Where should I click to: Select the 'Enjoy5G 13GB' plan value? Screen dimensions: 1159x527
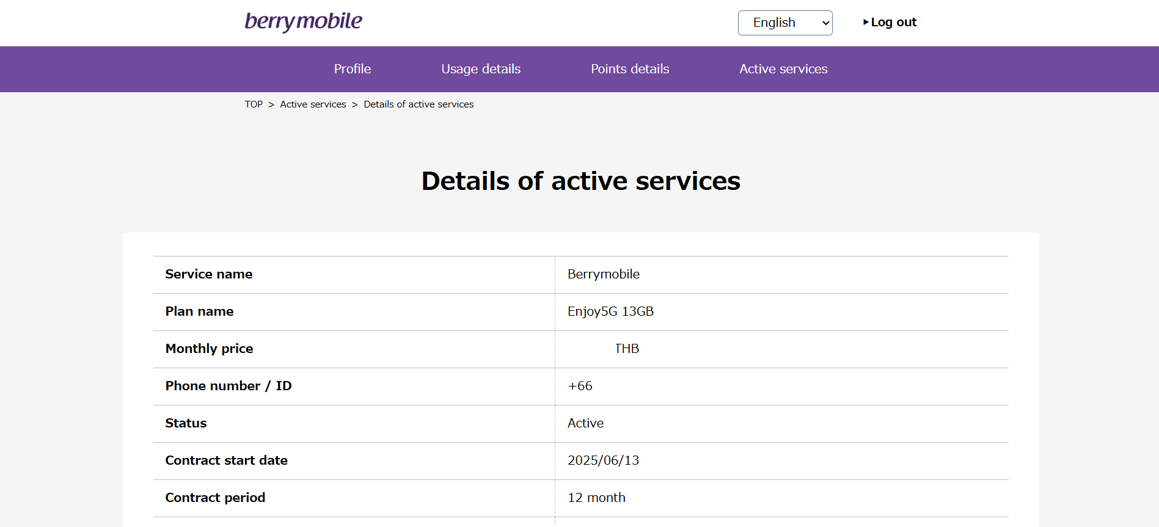click(610, 311)
